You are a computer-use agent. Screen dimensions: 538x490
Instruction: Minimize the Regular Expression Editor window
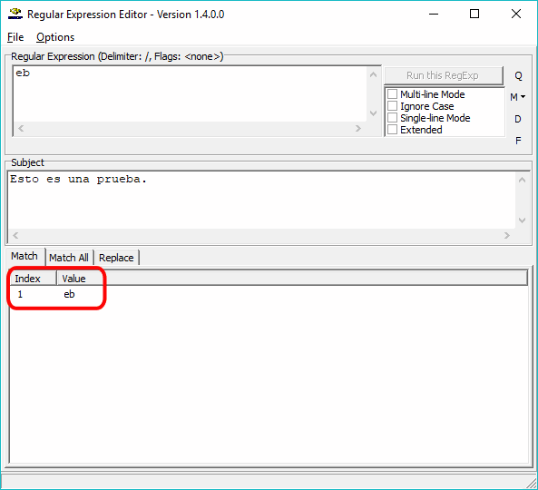coord(434,15)
